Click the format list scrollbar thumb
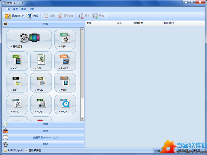The image size is (207, 155). tap(82, 65)
